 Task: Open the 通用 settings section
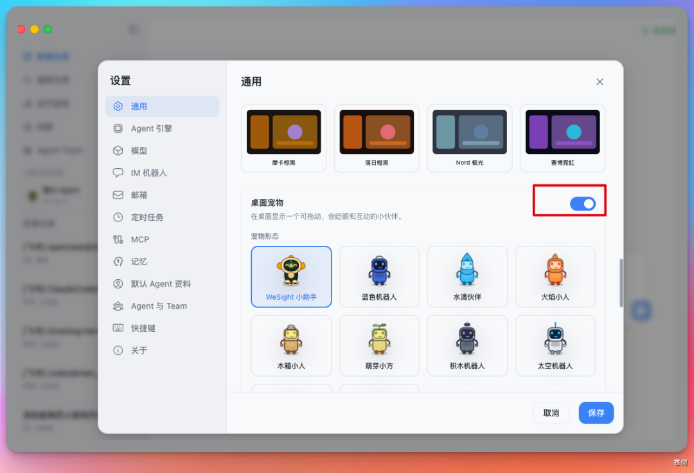(162, 106)
